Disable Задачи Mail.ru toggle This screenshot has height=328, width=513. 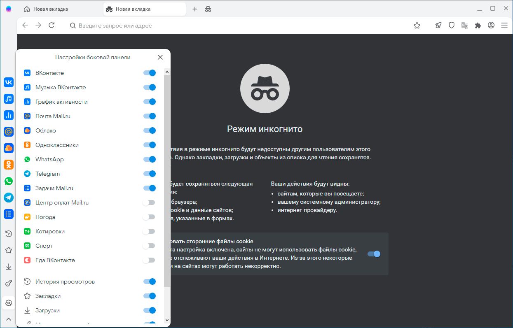[x=150, y=188]
